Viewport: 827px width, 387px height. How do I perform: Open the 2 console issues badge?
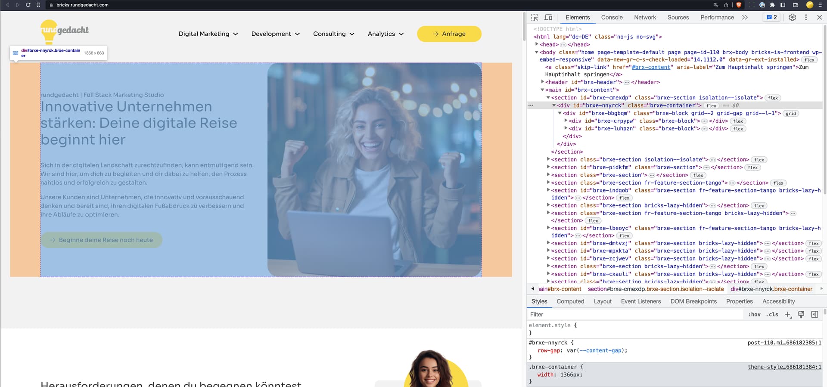click(771, 17)
